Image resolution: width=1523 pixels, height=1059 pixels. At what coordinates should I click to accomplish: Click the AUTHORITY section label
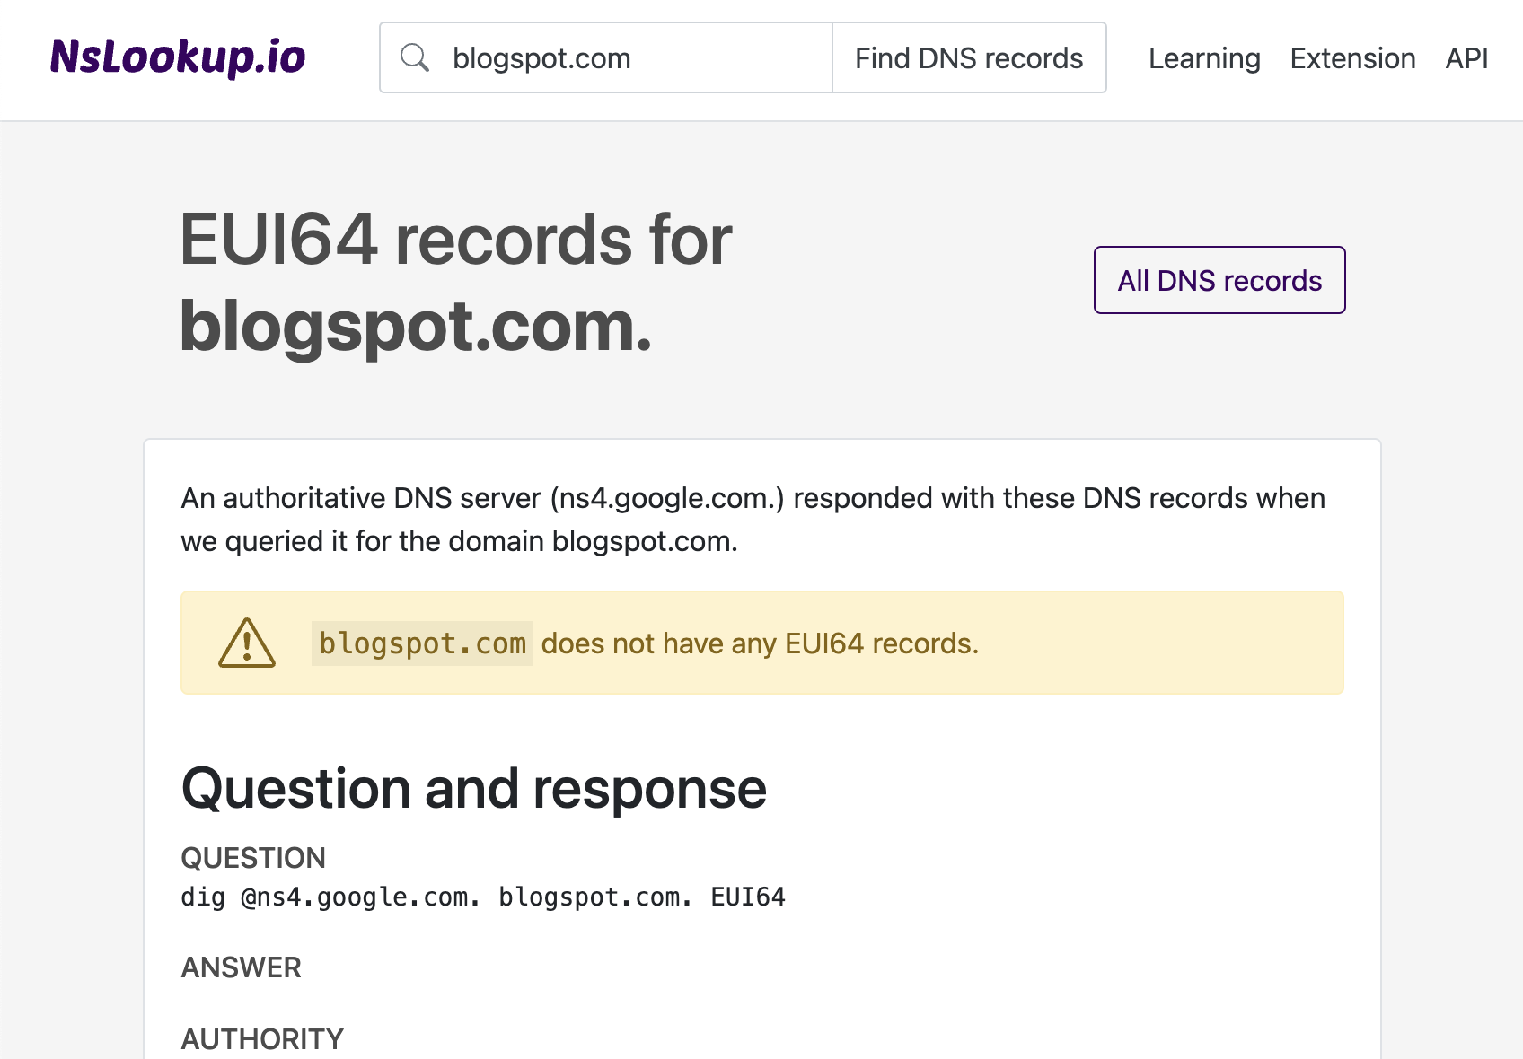pos(261,1038)
